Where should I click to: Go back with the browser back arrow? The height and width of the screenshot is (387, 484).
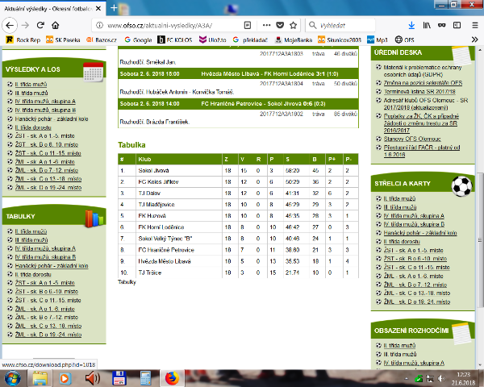click(x=10, y=25)
